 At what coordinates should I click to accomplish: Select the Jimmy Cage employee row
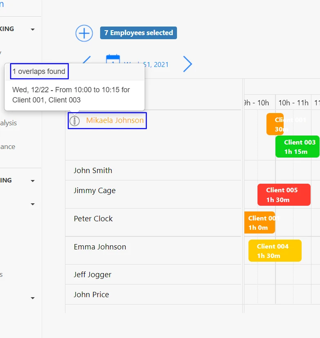(x=94, y=191)
